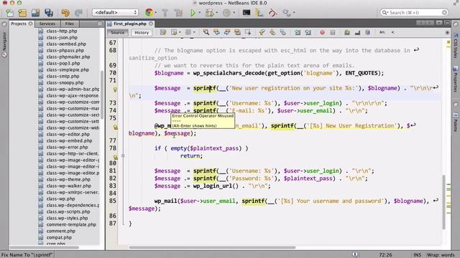Open the Profile Project dropdown arrow
Viewport: 460px width, 258px height.
tap(234, 13)
